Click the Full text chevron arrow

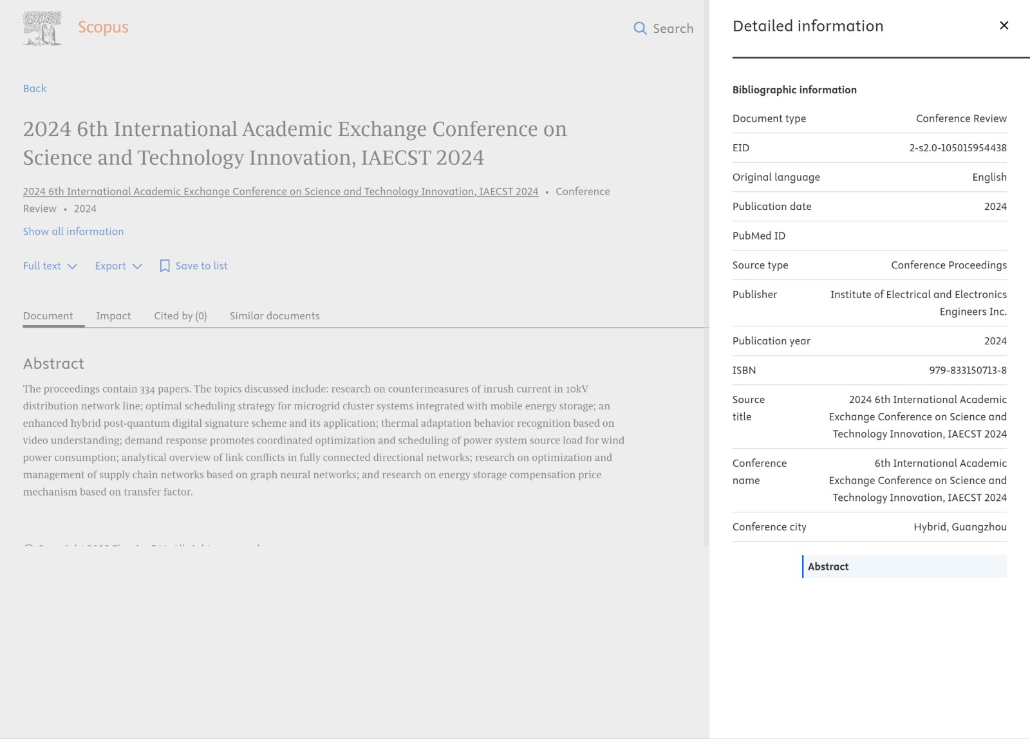[72, 267]
